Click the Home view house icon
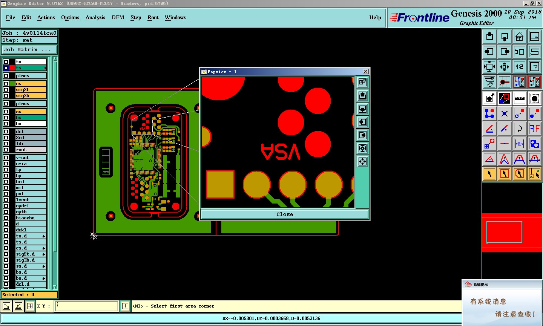Viewport: 543px width, 326px height. click(520, 37)
